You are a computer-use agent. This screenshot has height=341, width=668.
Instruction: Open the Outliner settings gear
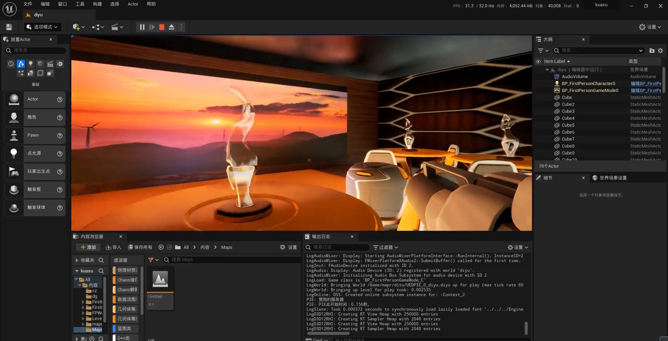(660, 50)
